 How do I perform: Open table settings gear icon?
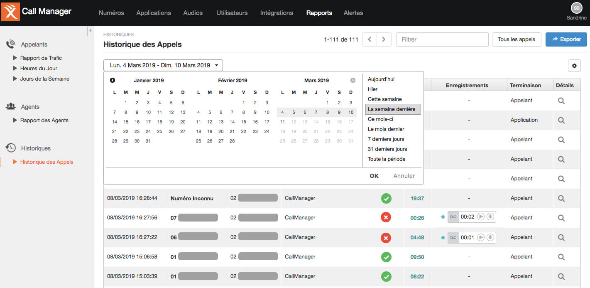(x=574, y=66)
